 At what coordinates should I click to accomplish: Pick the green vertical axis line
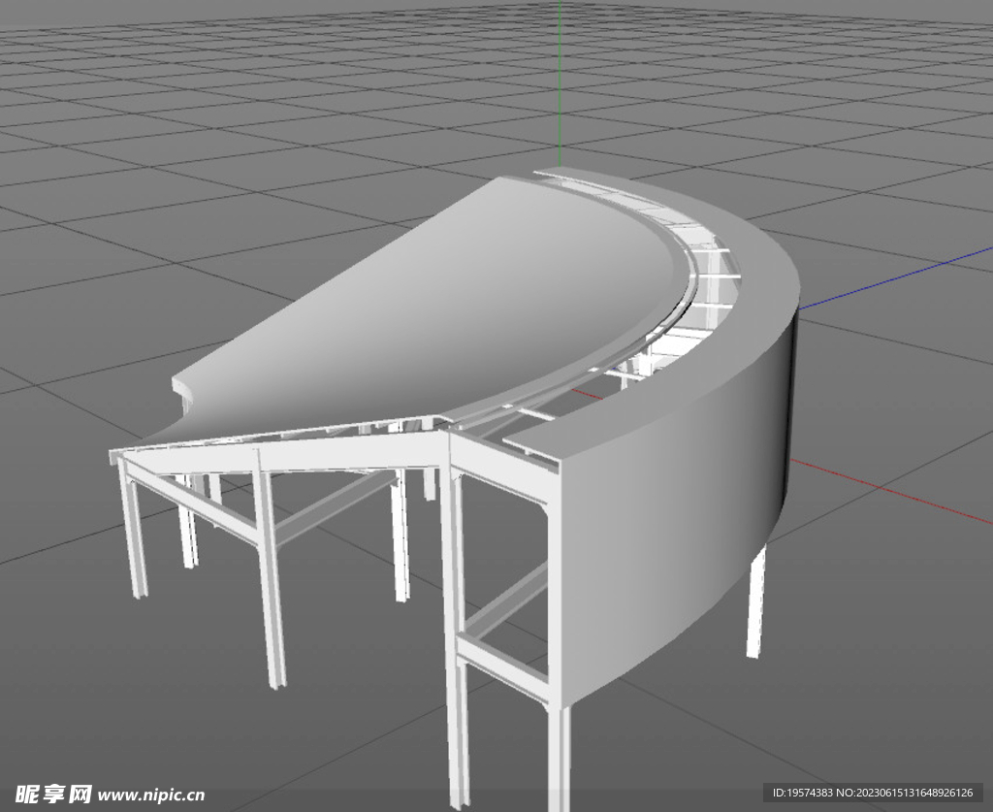[x=560, y=83]
